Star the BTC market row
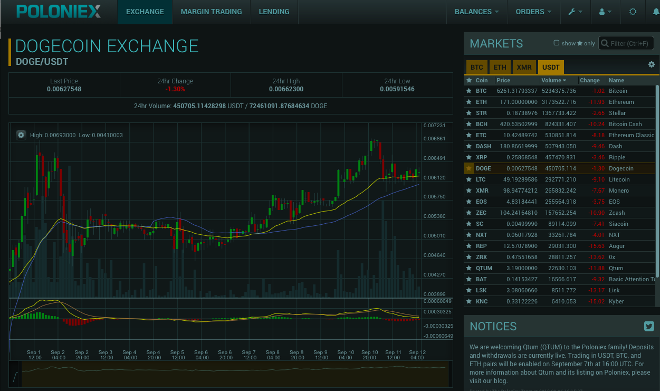The height and width of the screenshot is (391, 660). [468, 91]
